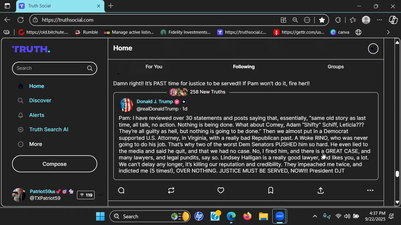The height and width of the screenshot is (225, 401).
Task: Open the old.bitchute bookmark
Action: click(43, 32)
